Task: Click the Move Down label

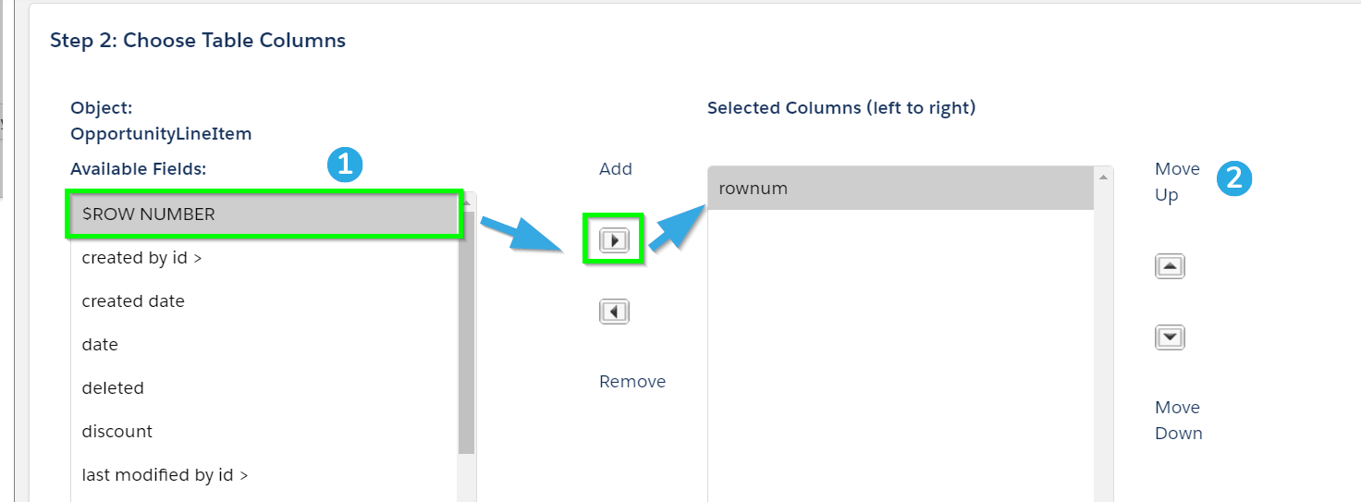Action: [1179, 421]
